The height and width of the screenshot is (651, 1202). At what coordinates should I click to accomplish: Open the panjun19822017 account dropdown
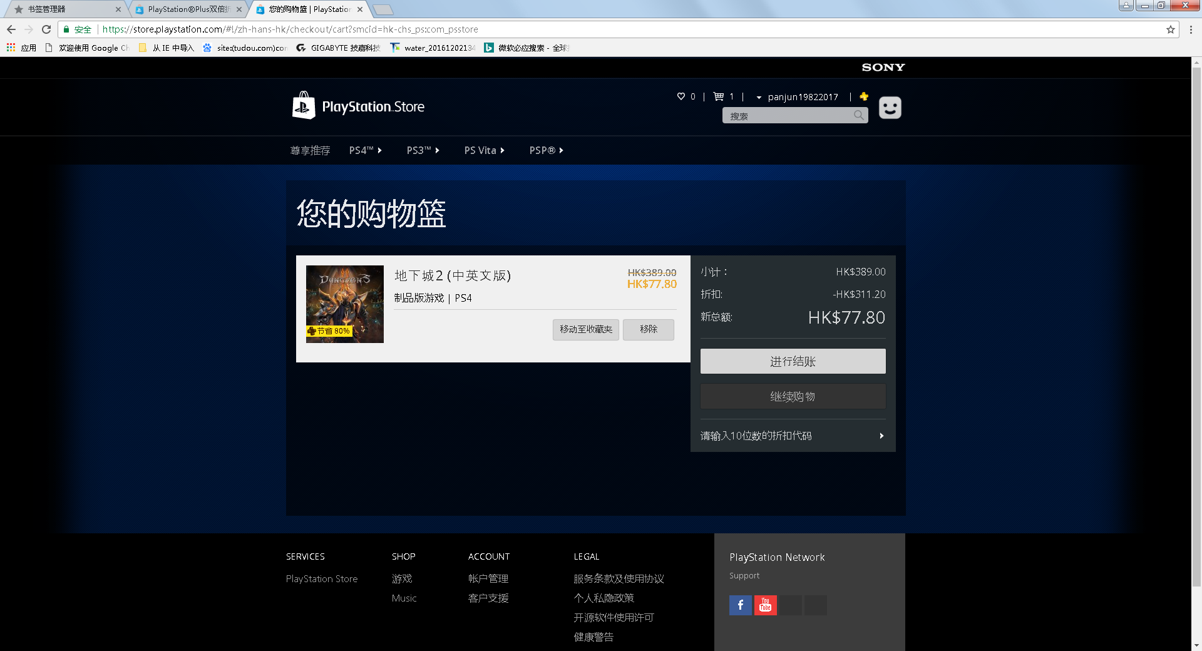click(797, 97)
